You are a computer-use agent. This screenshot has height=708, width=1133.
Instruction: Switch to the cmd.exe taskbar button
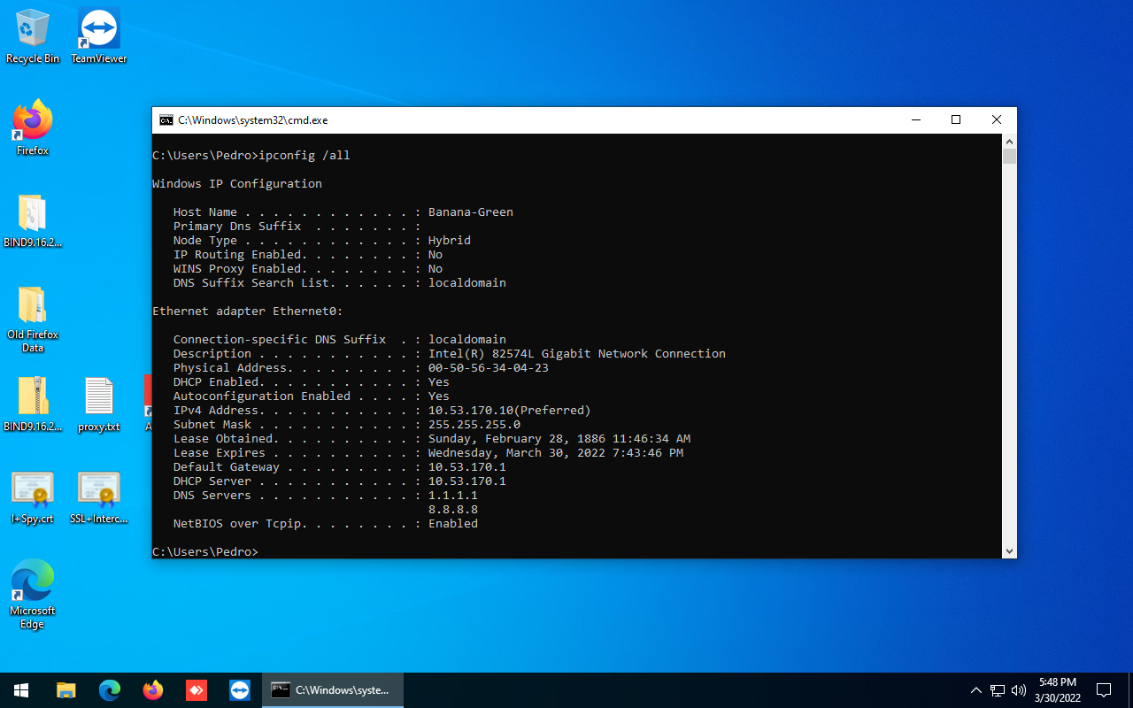point(332,689)
